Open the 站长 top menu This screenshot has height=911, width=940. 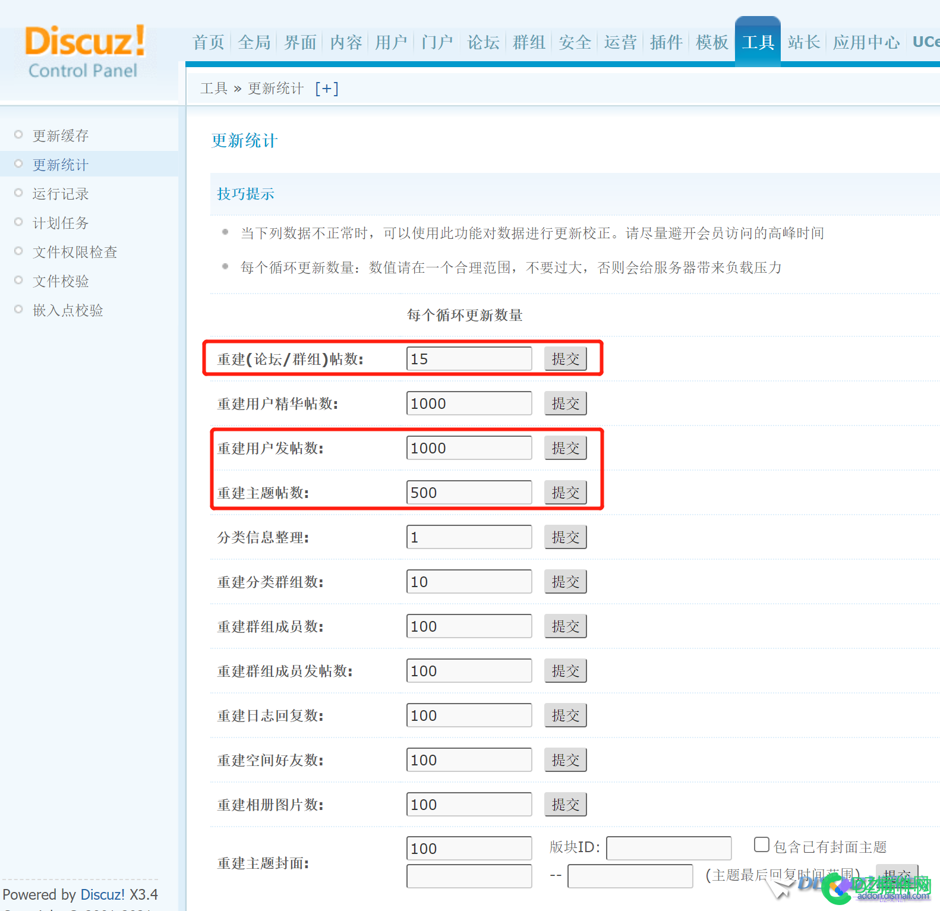point(804,42)
